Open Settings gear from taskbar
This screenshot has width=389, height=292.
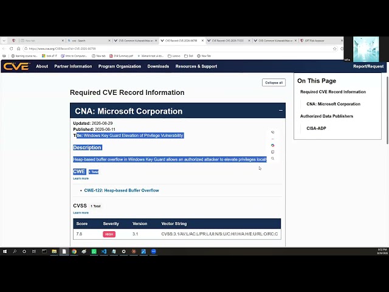pos(123,251)
